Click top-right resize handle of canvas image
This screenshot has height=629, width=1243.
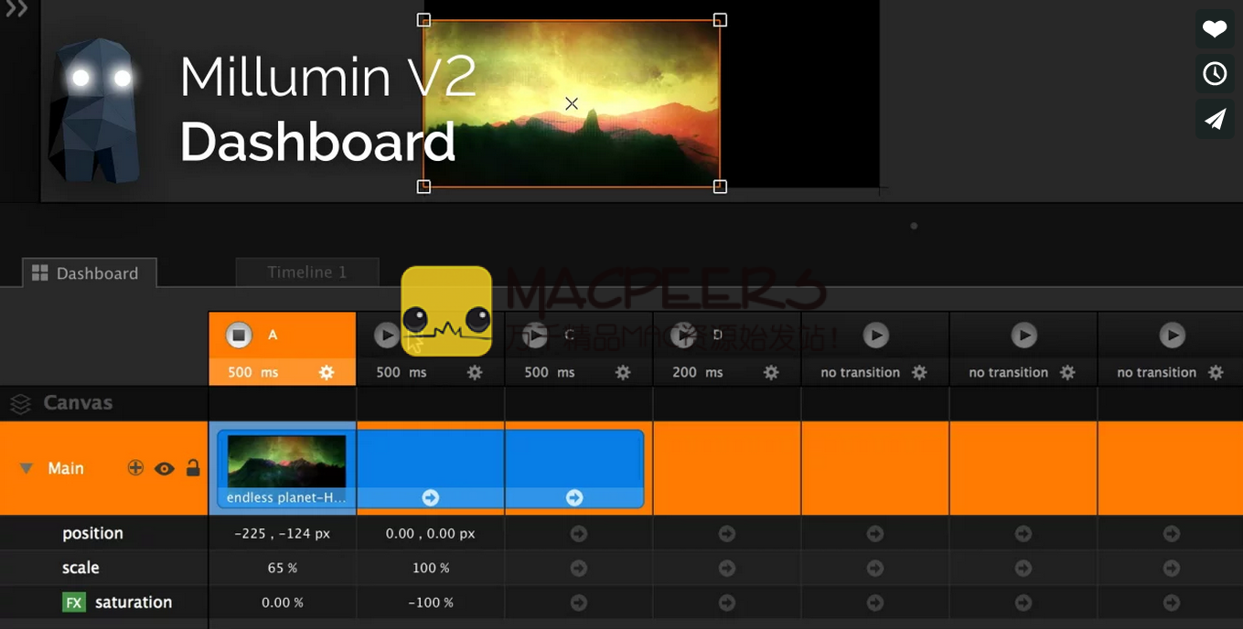(x=720, y=19)
